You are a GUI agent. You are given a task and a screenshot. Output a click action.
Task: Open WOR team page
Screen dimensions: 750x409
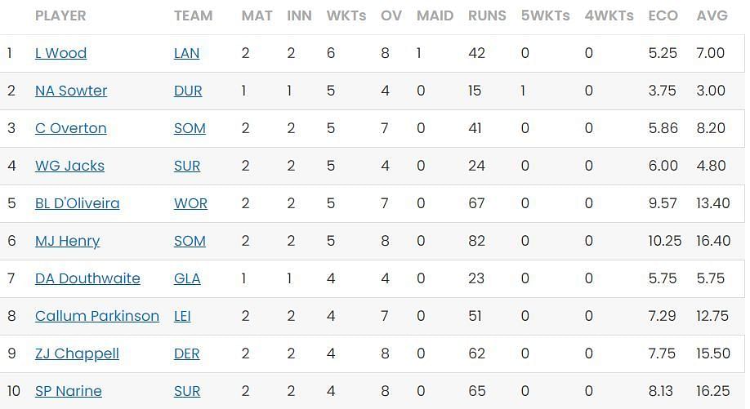click(190, 203)
